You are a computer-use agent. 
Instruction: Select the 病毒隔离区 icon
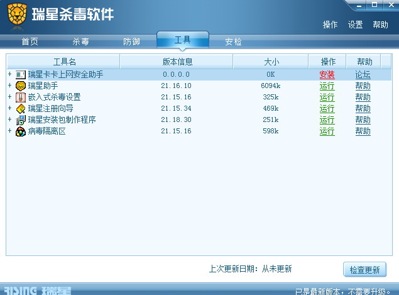tap(21, 131)
